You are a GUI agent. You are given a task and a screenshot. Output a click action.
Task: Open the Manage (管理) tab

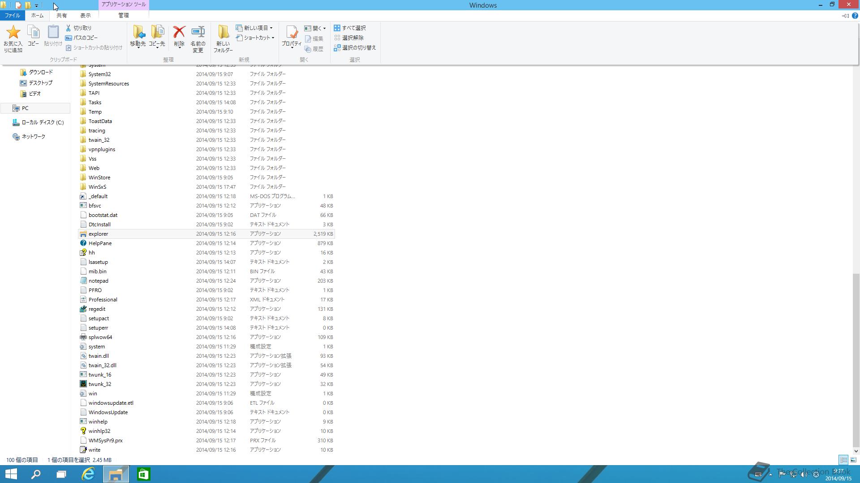(x=124, y=15)
